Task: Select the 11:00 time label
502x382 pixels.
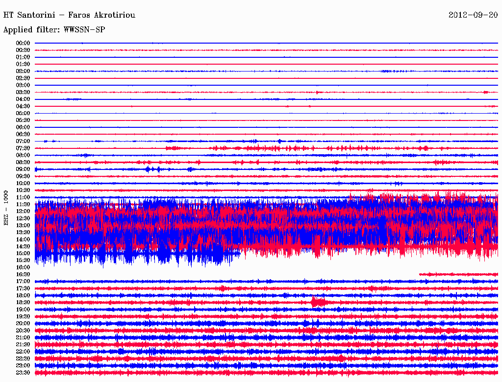Action: pos(23,197)
